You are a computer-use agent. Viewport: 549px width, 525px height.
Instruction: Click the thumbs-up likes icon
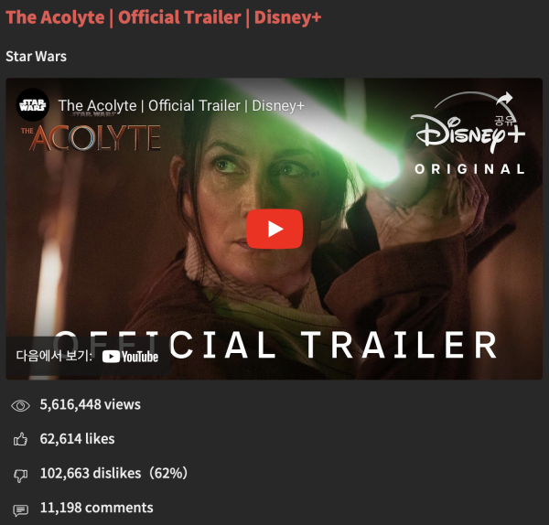(20, 439)
